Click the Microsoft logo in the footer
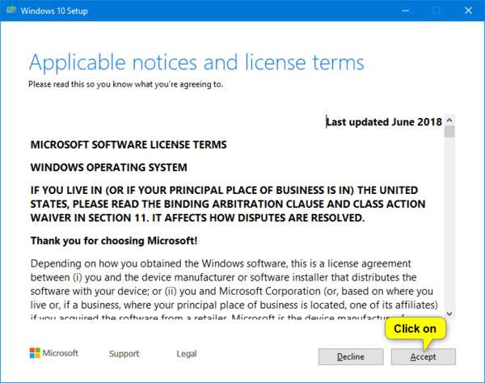The height and width of the screenshot is (383, 485). (x=53, y=354)
